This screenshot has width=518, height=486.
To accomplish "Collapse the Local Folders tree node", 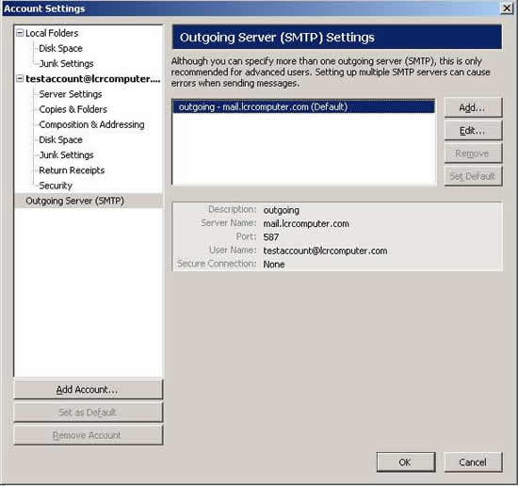I will click(x=20, y=33).
